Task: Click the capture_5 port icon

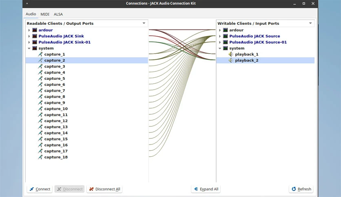Action: click(40, 79)
